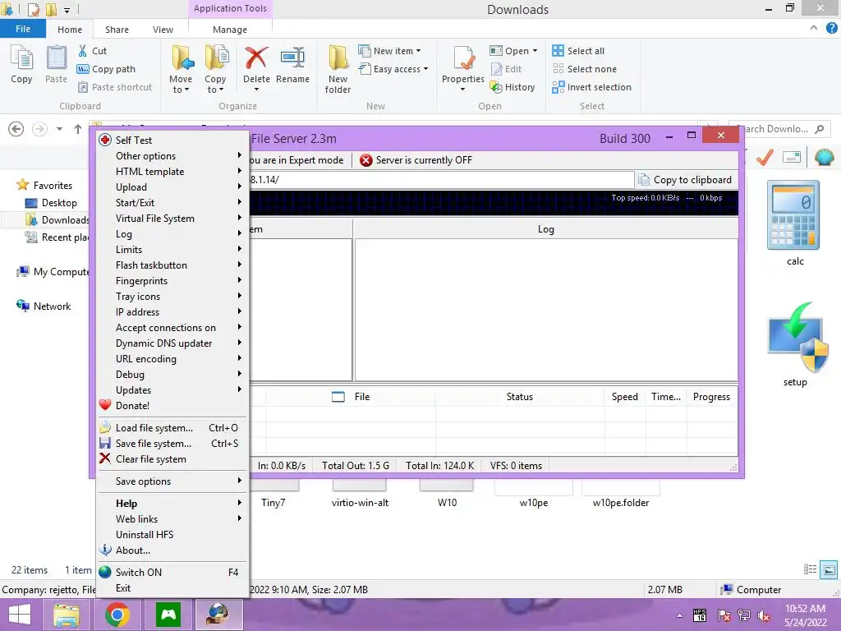841x631 pixels.
Task: Open Updates submenu
Action: click(x=172, y=389)
